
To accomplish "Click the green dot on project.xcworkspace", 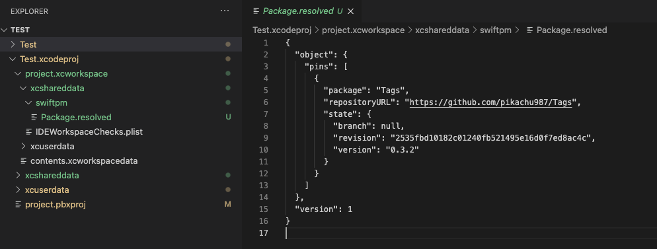I will 228,74.
